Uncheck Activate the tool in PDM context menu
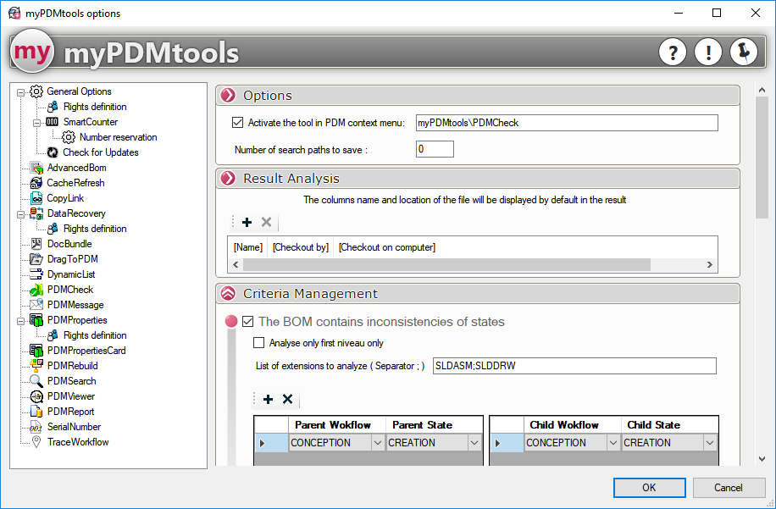This screenshot has height=509, width=776. [237, 123]
